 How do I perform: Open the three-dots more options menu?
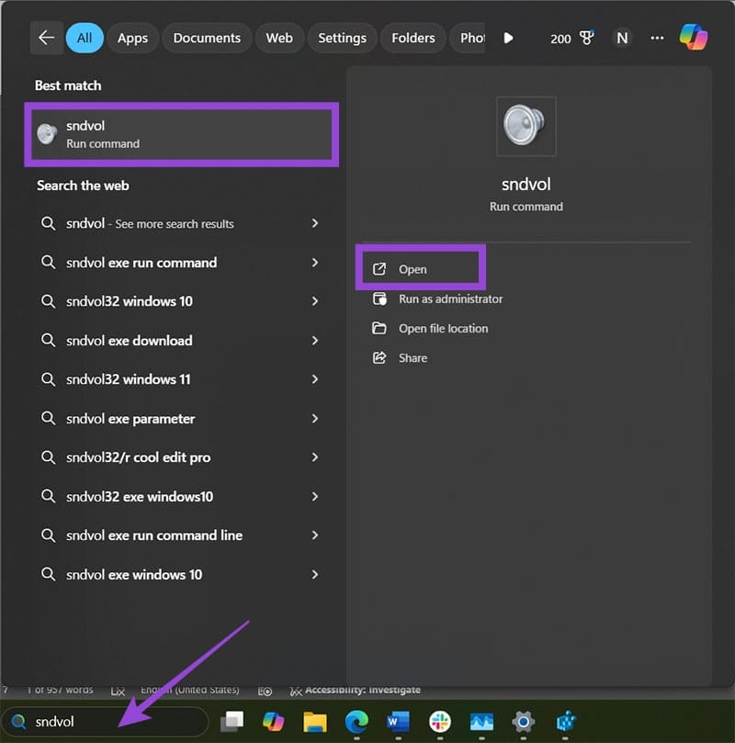point(657,38)
